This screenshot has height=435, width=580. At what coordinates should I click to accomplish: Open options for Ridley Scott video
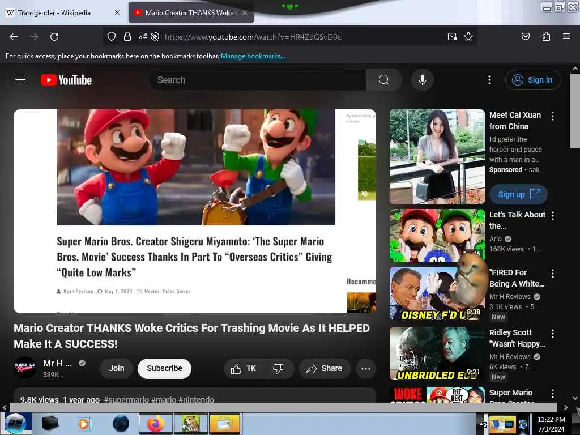(x=553, y=334)
